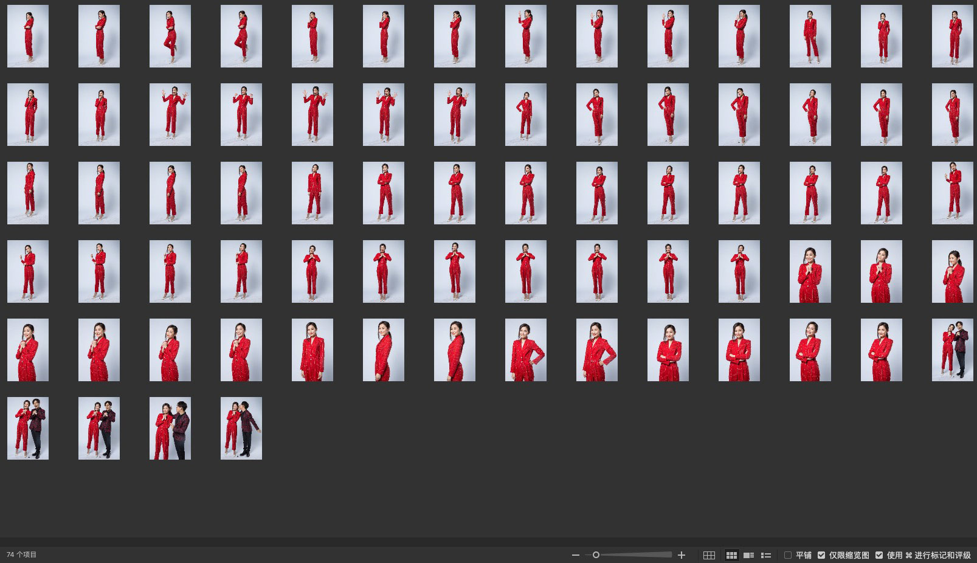Click the minus icon to shrink thumbnails
The width and height of the screenshot is (977, 563).
point(575,555)
